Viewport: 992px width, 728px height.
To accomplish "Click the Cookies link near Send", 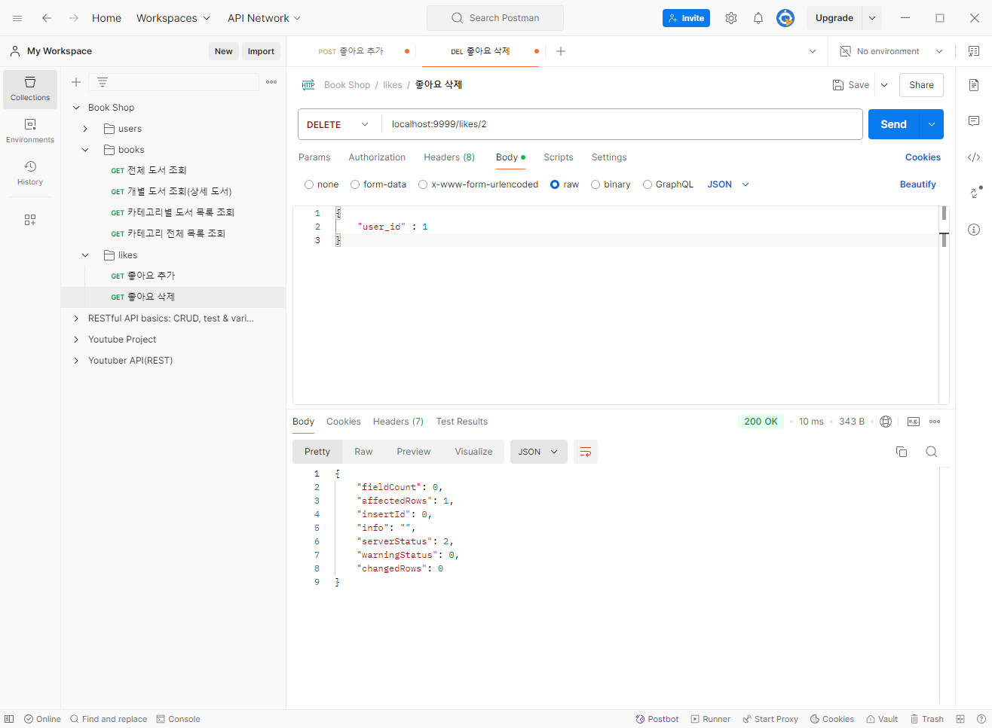I will pos(923,157).
